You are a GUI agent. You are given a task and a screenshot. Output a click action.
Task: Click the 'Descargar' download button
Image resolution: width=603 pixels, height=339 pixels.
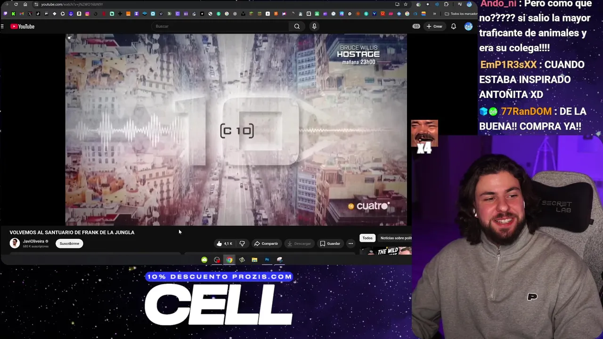tap(299, 243)
